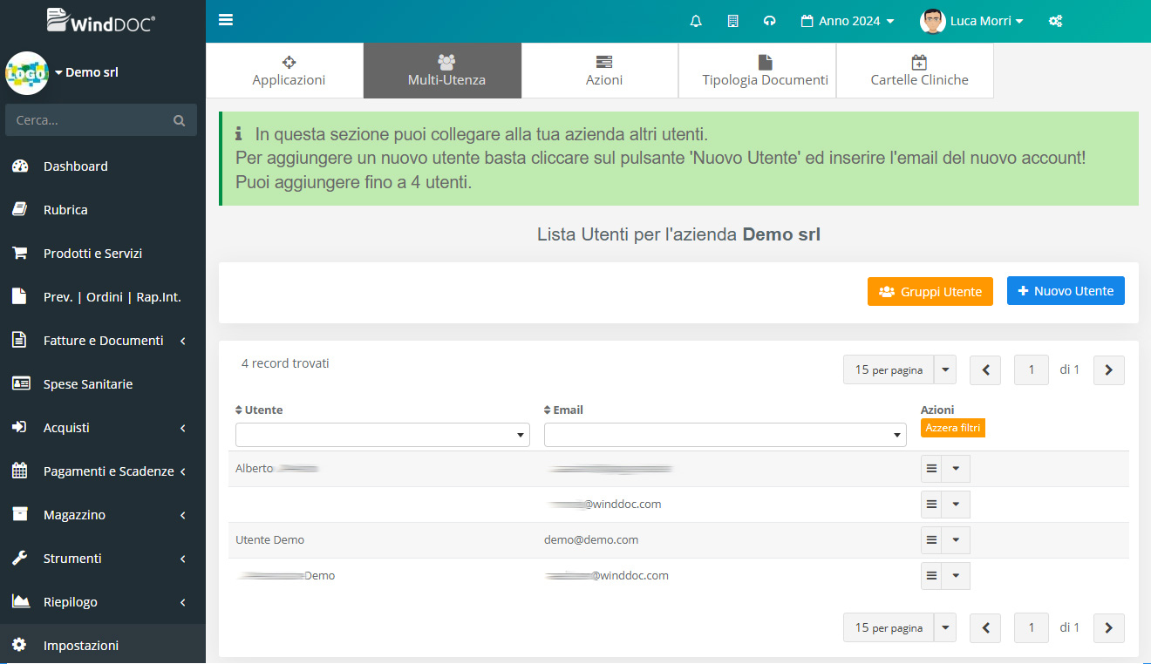The height and width of the screenshot is (664, 1151).
Task: Switch to the Cartelle Cliniche tab
Action: (x=919, y=71)
